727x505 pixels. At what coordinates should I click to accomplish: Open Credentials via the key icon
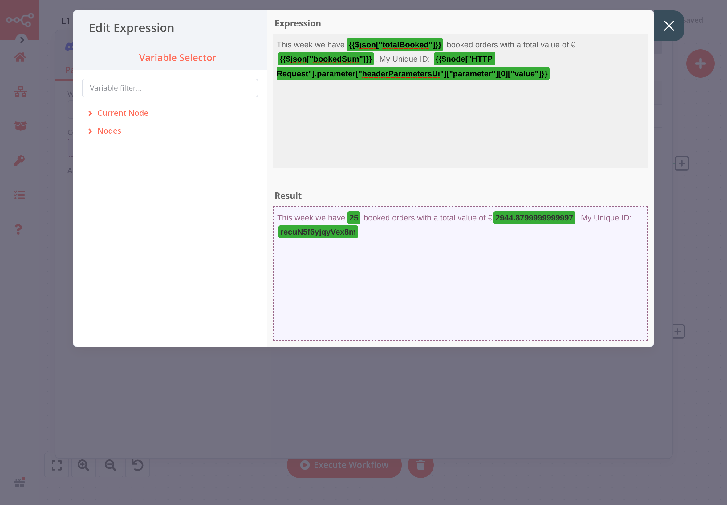click(x=20, y=160)
